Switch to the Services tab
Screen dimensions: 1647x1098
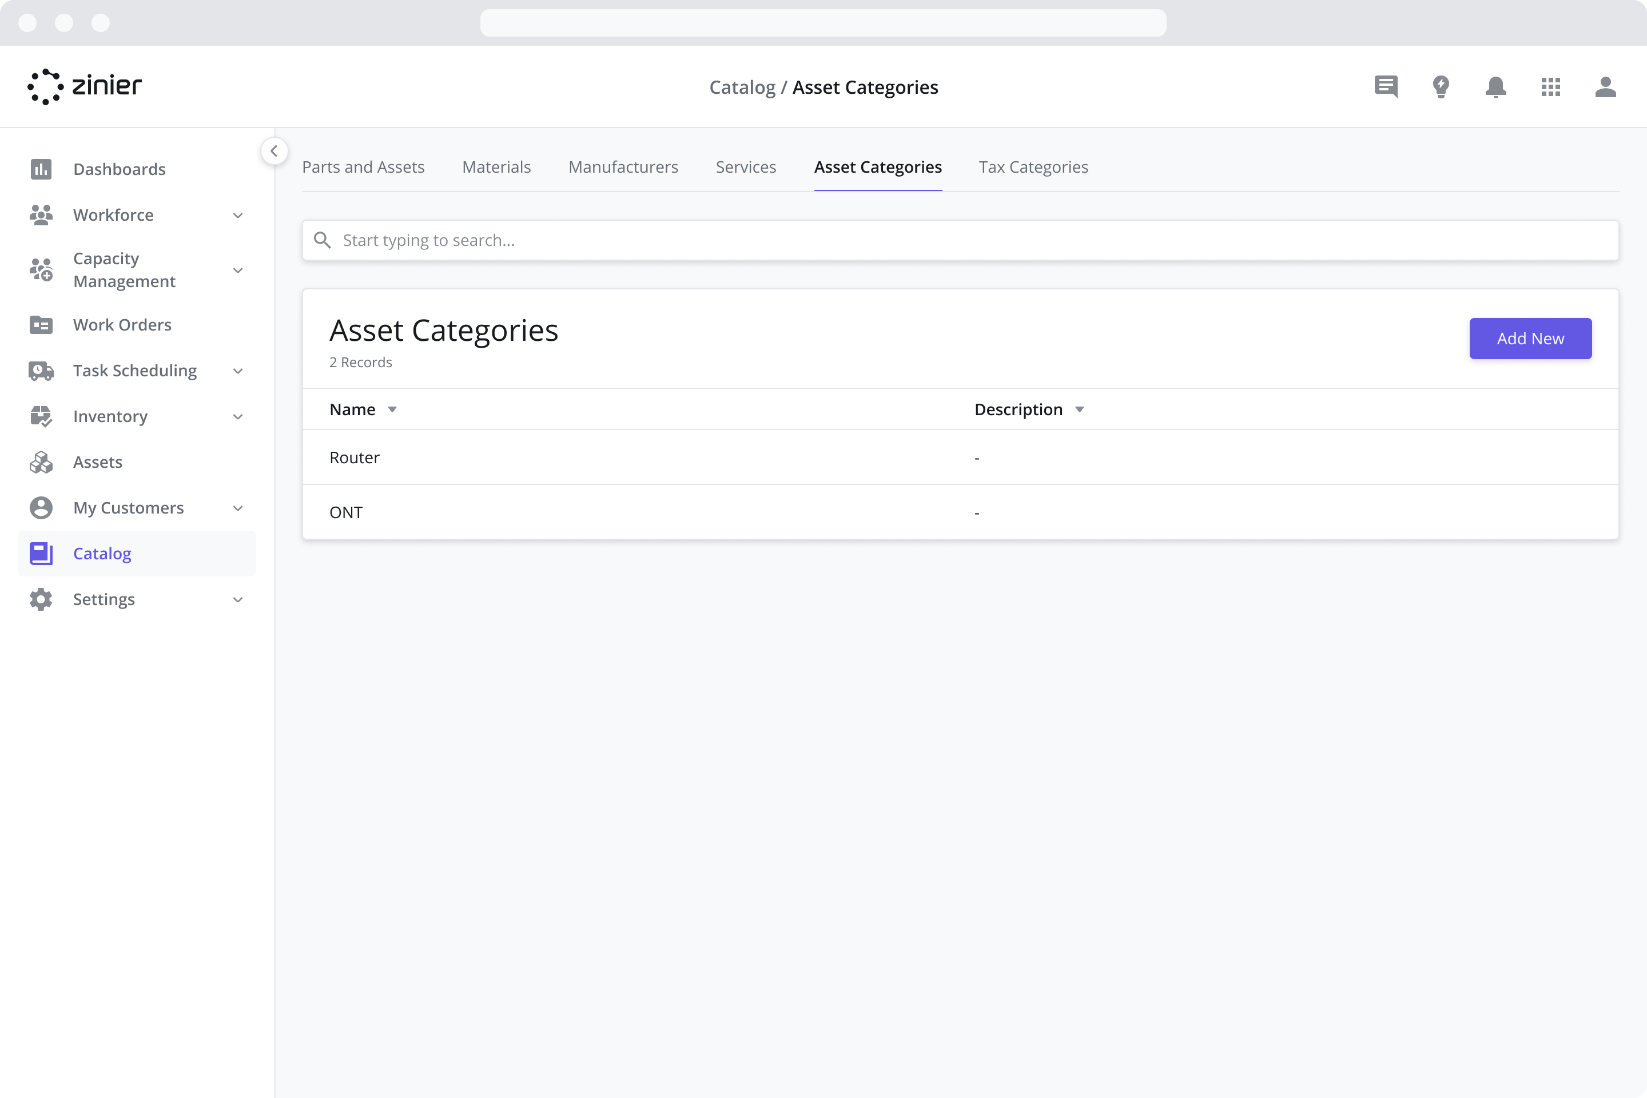[x=746, y=166]
